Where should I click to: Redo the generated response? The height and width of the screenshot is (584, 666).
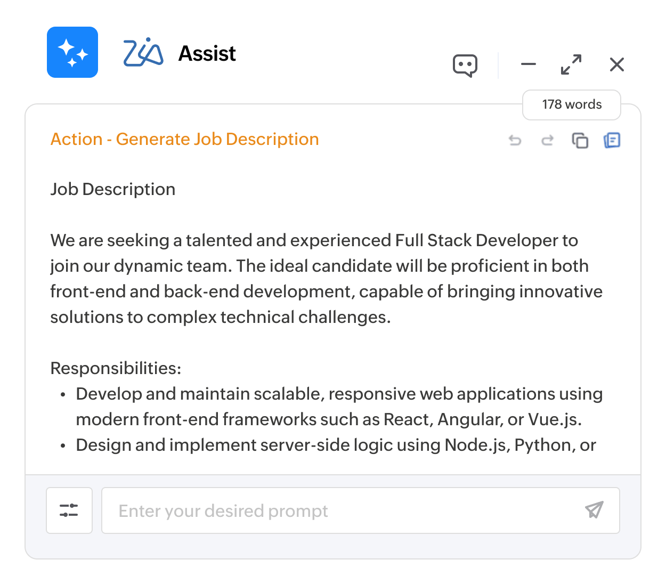pos(547,140)
